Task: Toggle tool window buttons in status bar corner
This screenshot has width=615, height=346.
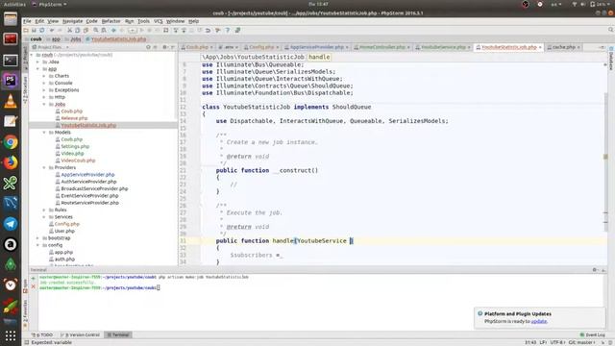Action: pos(27,342)
